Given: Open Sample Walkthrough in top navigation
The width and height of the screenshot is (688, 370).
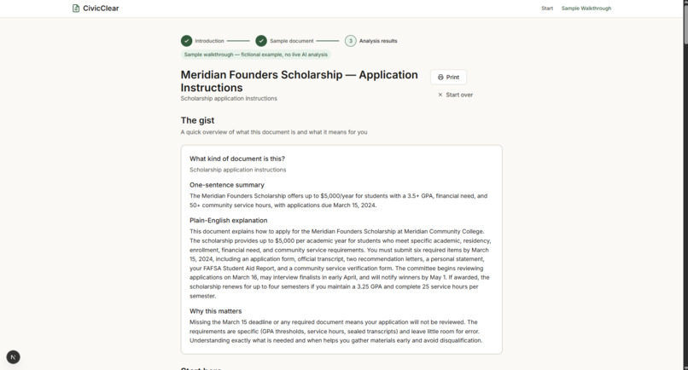Looking at the screenshot, I should click(586, 9).
